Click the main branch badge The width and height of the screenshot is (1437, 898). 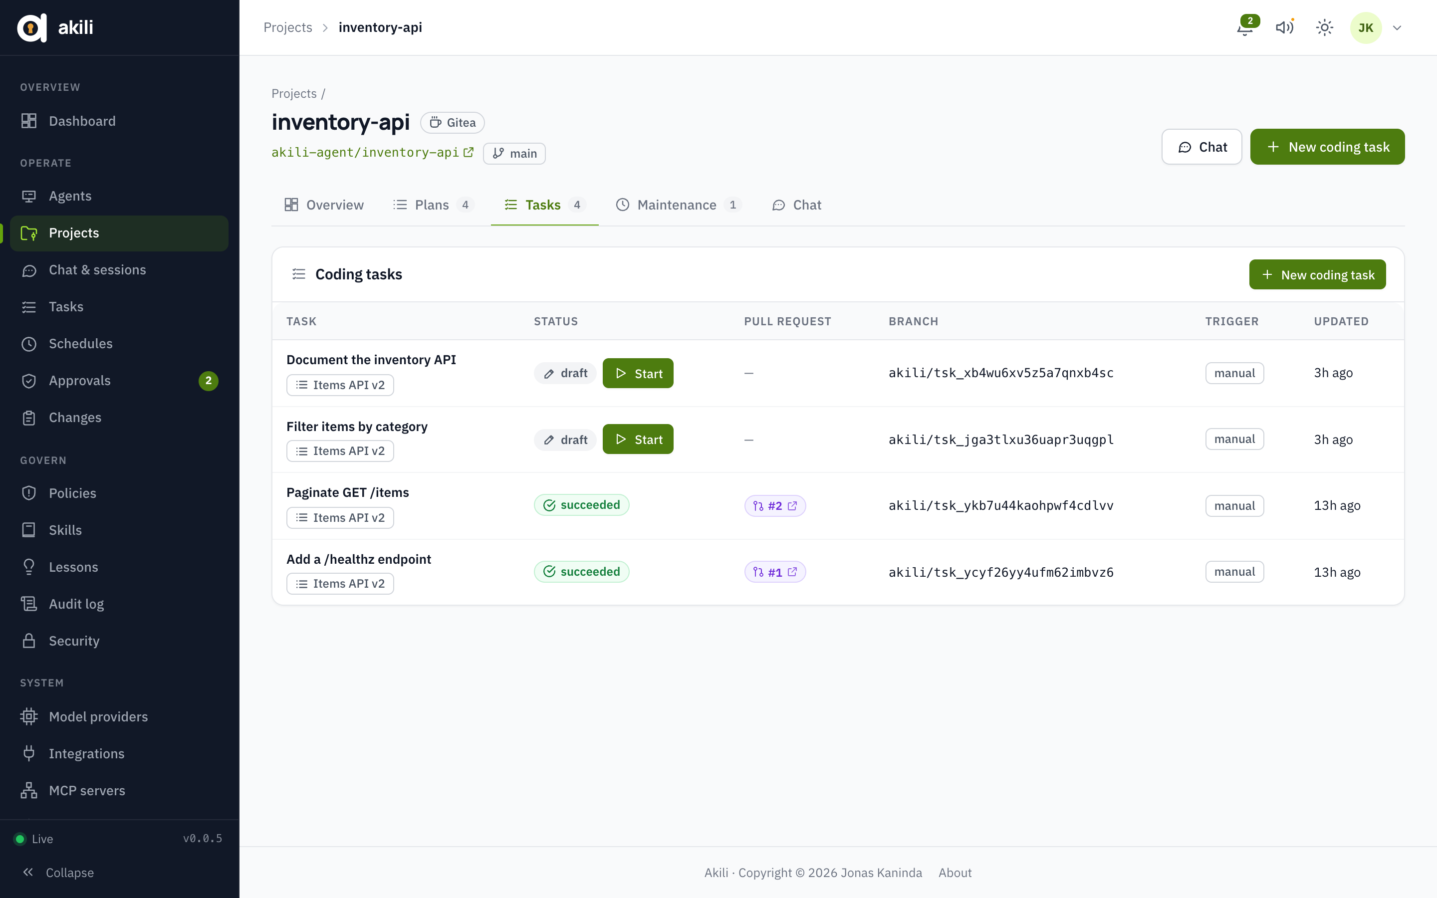[514, 153]
